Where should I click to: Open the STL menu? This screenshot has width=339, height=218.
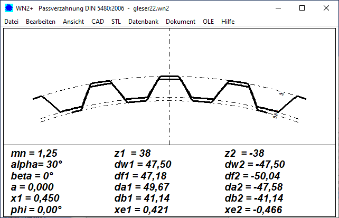click(x=116, y=22)
